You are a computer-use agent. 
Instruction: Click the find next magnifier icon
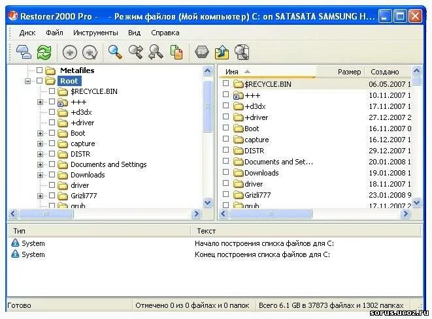click(136, 52)
